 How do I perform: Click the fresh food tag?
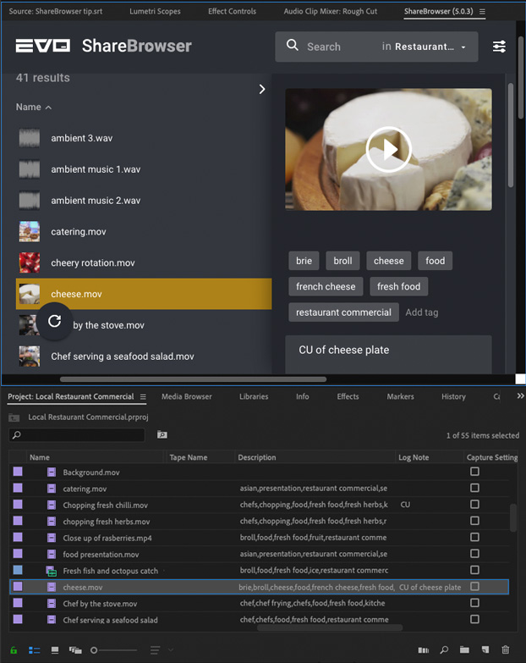[399, 287]
